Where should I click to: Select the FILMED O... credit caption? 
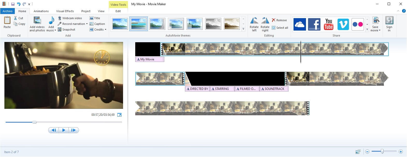247,89
